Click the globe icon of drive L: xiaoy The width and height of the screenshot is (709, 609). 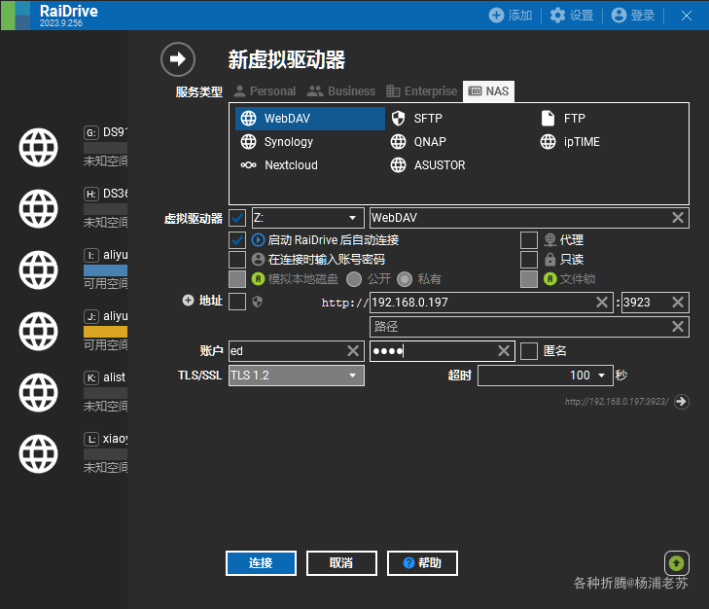[x=39, y=453]
